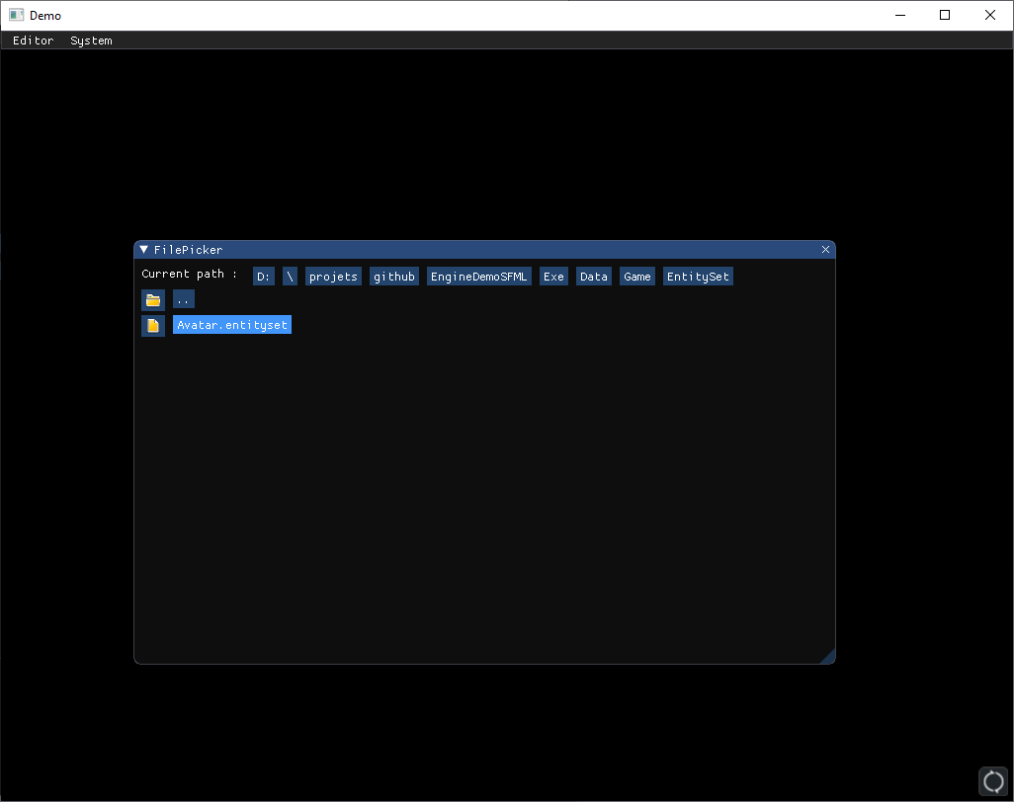The width and height of the screenshot is (1014, 802).
Task: Close the FilePicker panel
Action: click(x=825, y=250)
